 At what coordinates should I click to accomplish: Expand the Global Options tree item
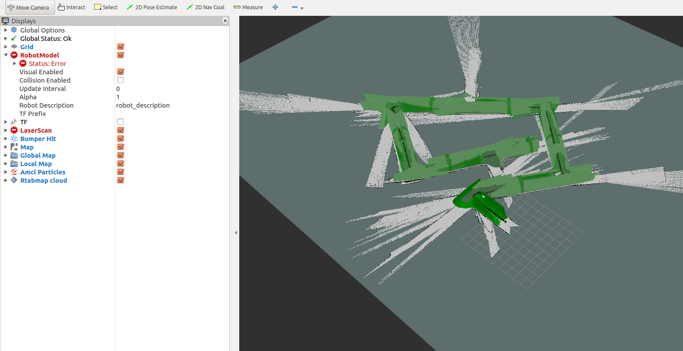click(6, 30)
